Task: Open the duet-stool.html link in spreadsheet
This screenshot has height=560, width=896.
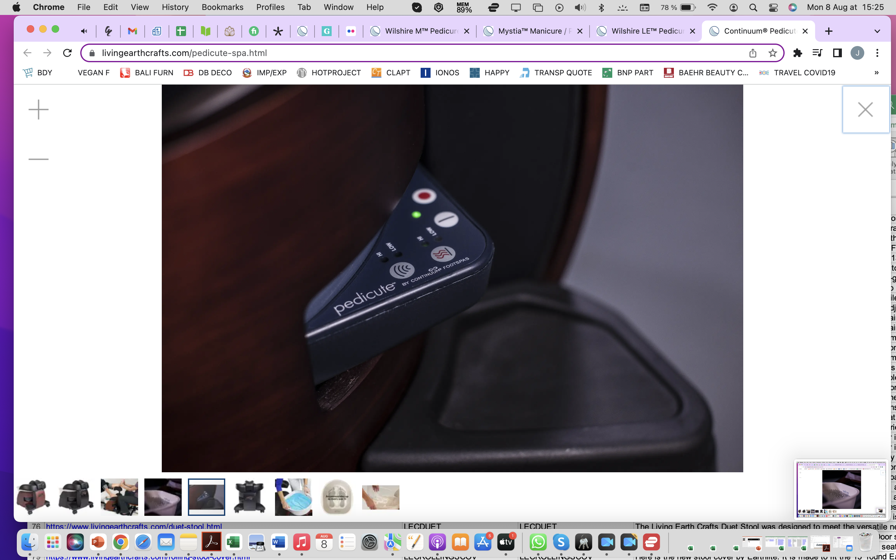Action: 134,526
